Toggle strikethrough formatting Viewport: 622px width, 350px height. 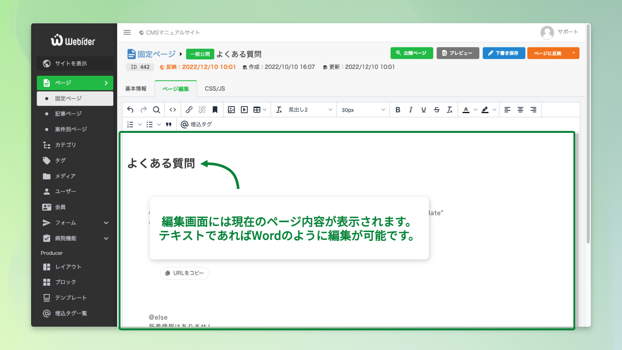(x=437, y=110)
